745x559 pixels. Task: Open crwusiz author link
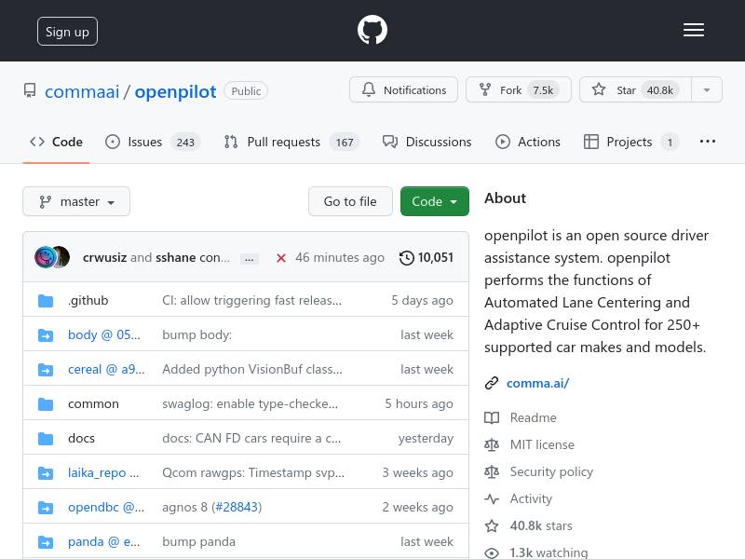pos(104,258)
